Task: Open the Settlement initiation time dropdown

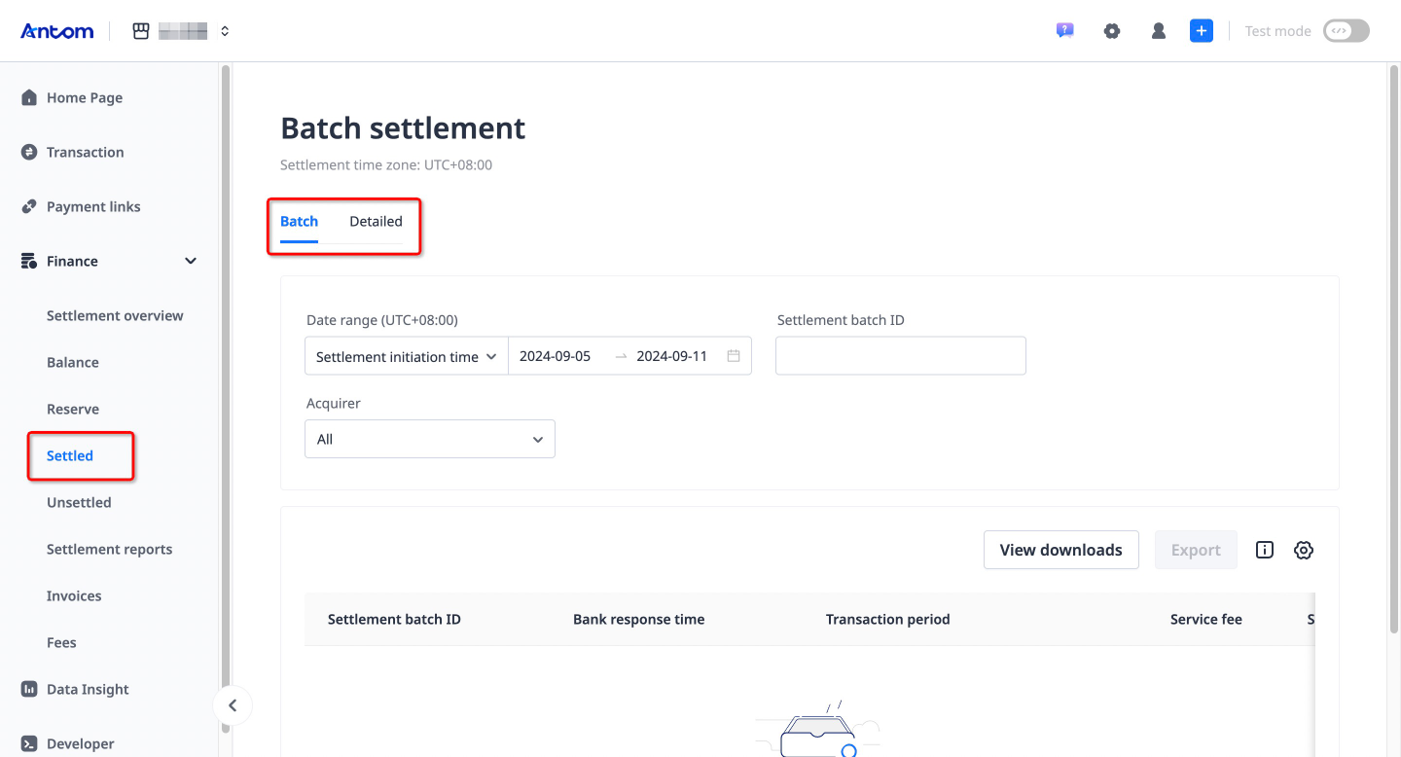Action: [405, 355]
